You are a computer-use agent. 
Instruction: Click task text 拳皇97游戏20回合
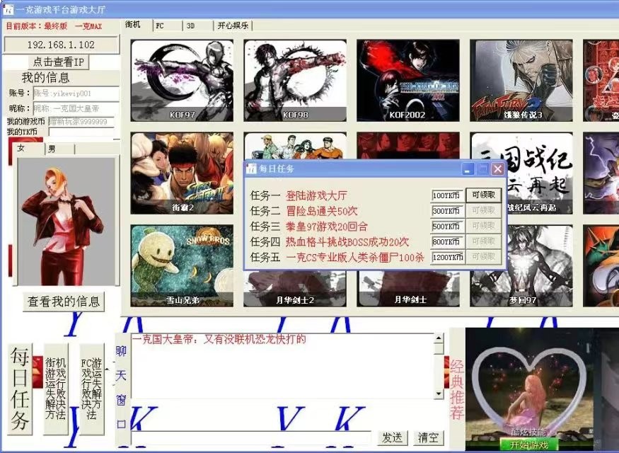(327, 226)
